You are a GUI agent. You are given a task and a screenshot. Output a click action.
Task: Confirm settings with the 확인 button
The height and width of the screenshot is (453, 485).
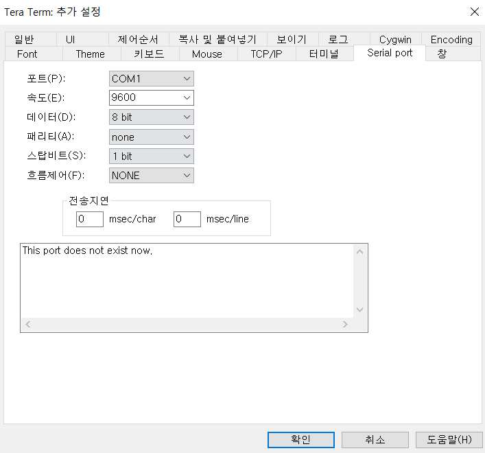(x=301, y=440)
